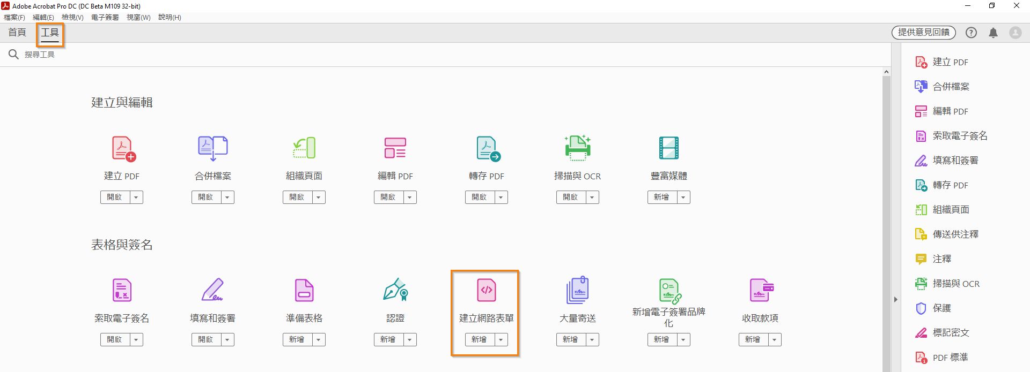Click 新增 button under 新增電子簽署品牌化

tap(662, 340)
